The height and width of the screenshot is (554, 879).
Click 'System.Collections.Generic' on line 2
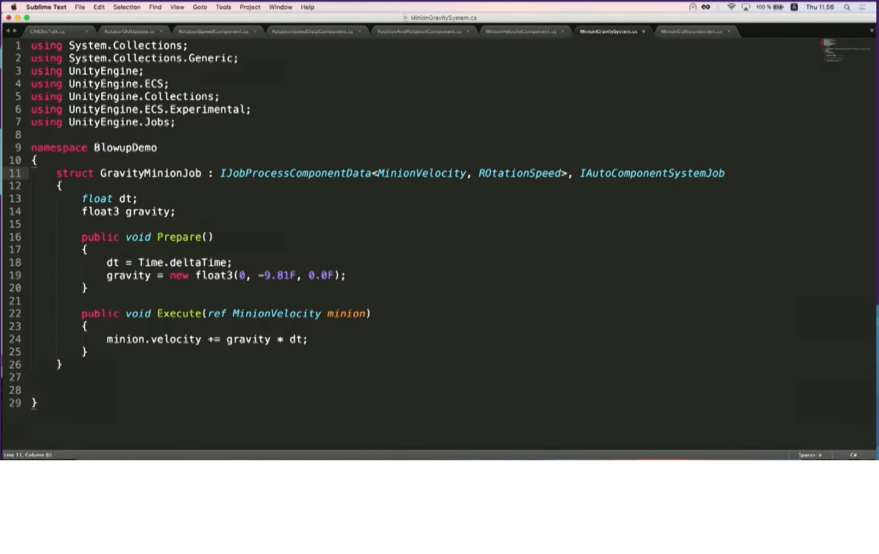click(150, 59)
